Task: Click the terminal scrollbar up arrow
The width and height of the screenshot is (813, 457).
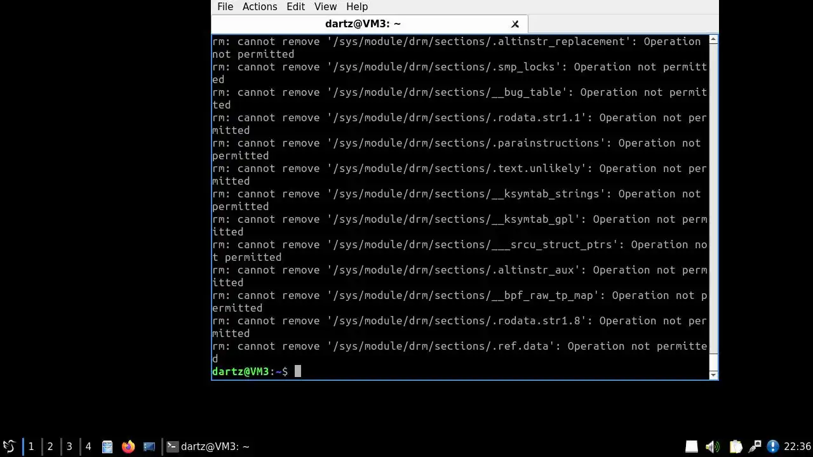Action: (x=713, y=40)
